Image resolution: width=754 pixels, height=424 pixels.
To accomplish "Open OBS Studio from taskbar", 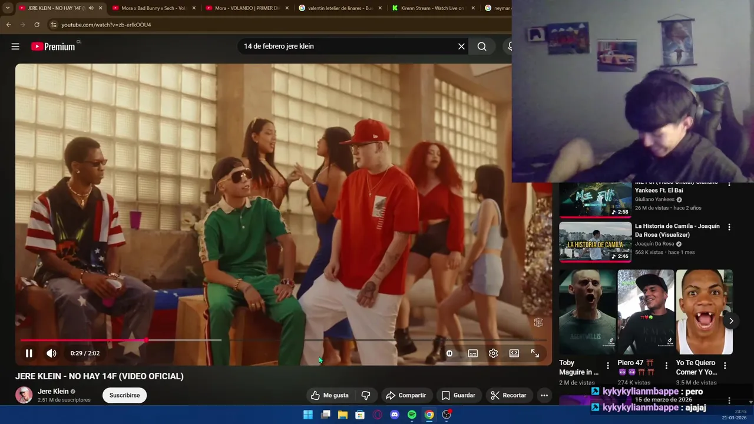I will (x=447, y=415).
